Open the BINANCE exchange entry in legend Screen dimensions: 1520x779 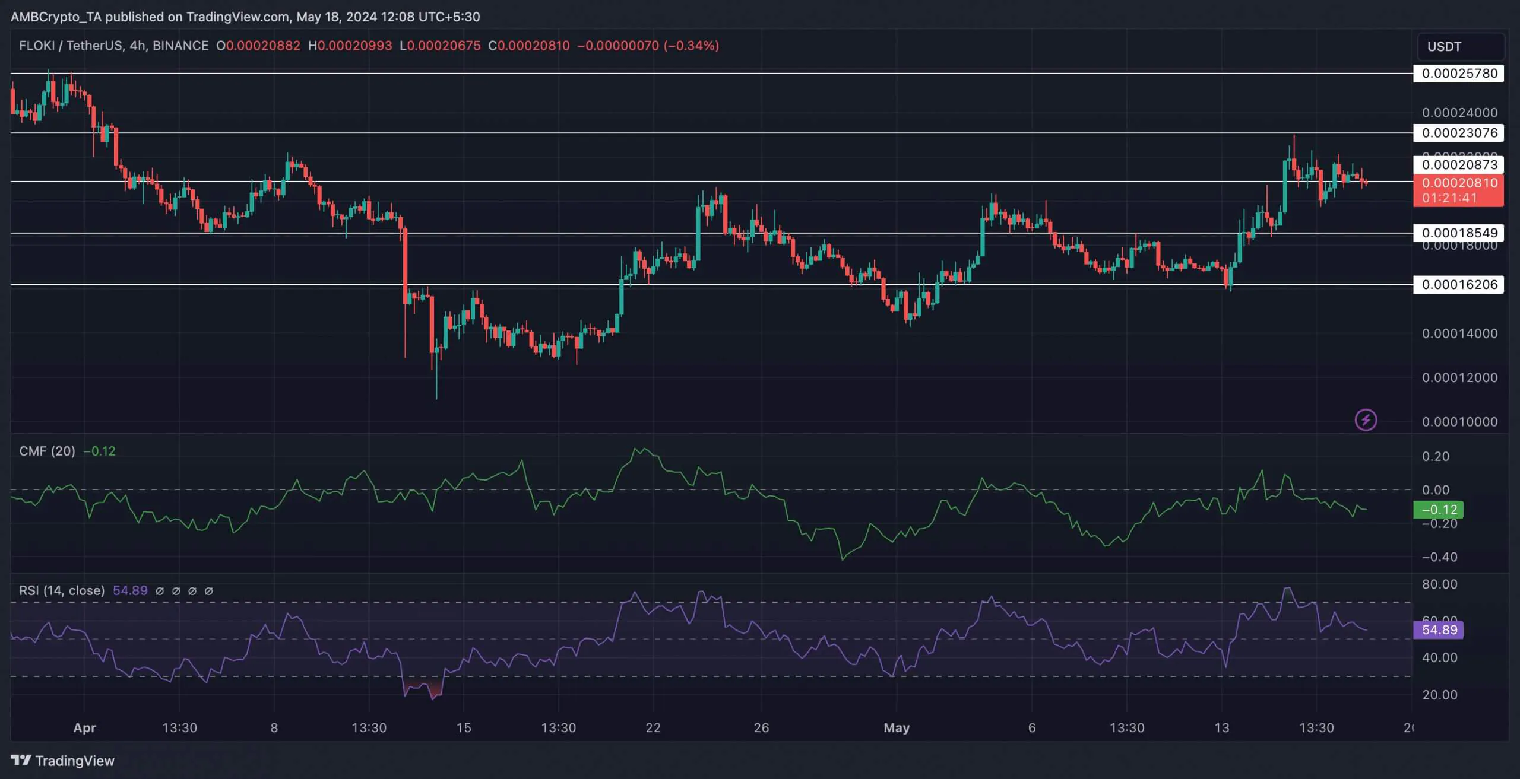pyautogui.click(x=180, y=45)
